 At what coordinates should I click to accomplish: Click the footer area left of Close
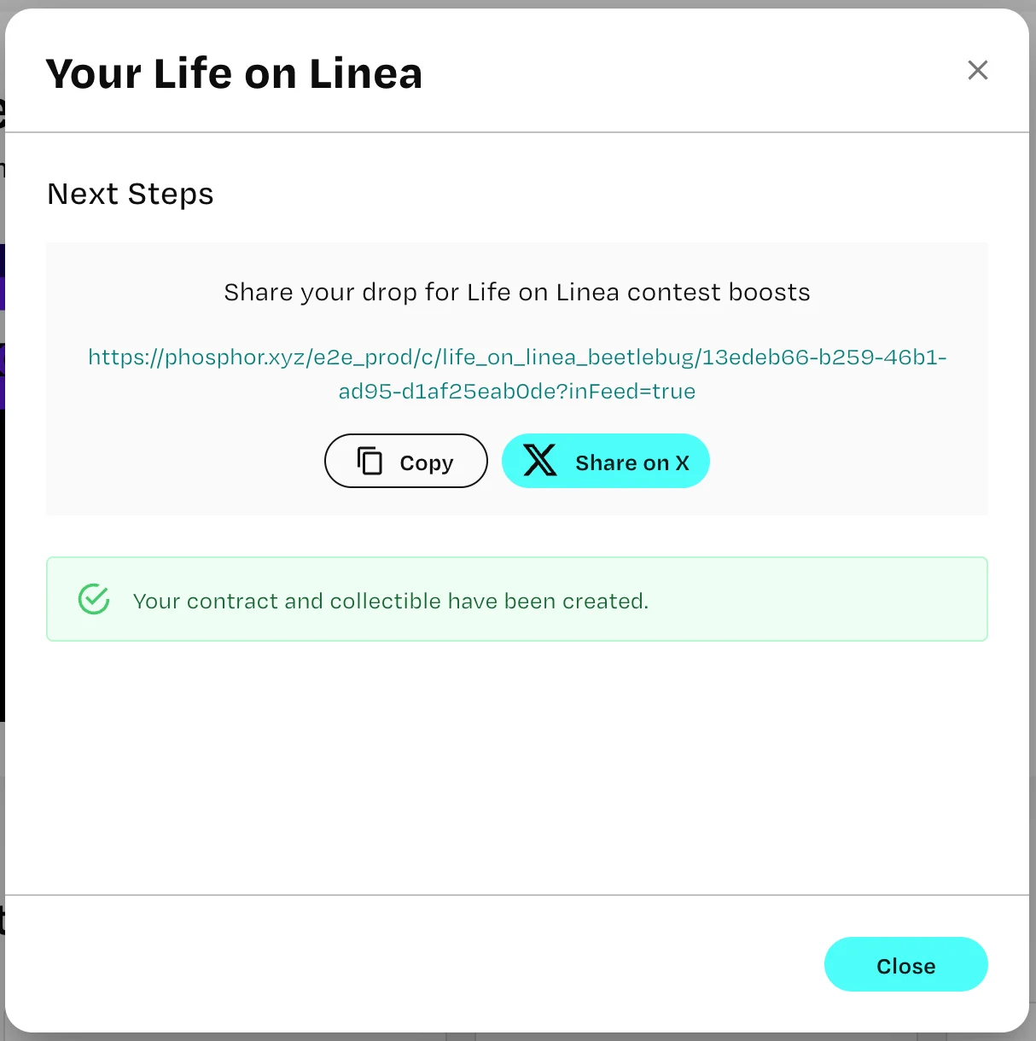pyautogui.click(x=427, y=964)
